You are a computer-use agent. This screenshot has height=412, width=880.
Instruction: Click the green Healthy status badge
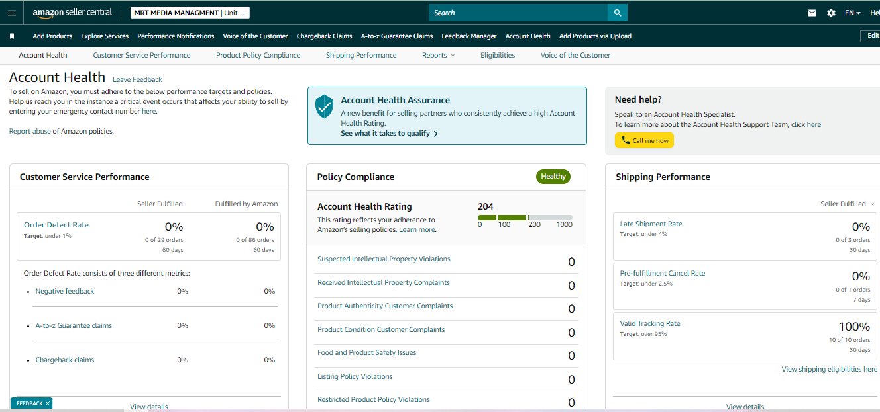tap(553, 177)
